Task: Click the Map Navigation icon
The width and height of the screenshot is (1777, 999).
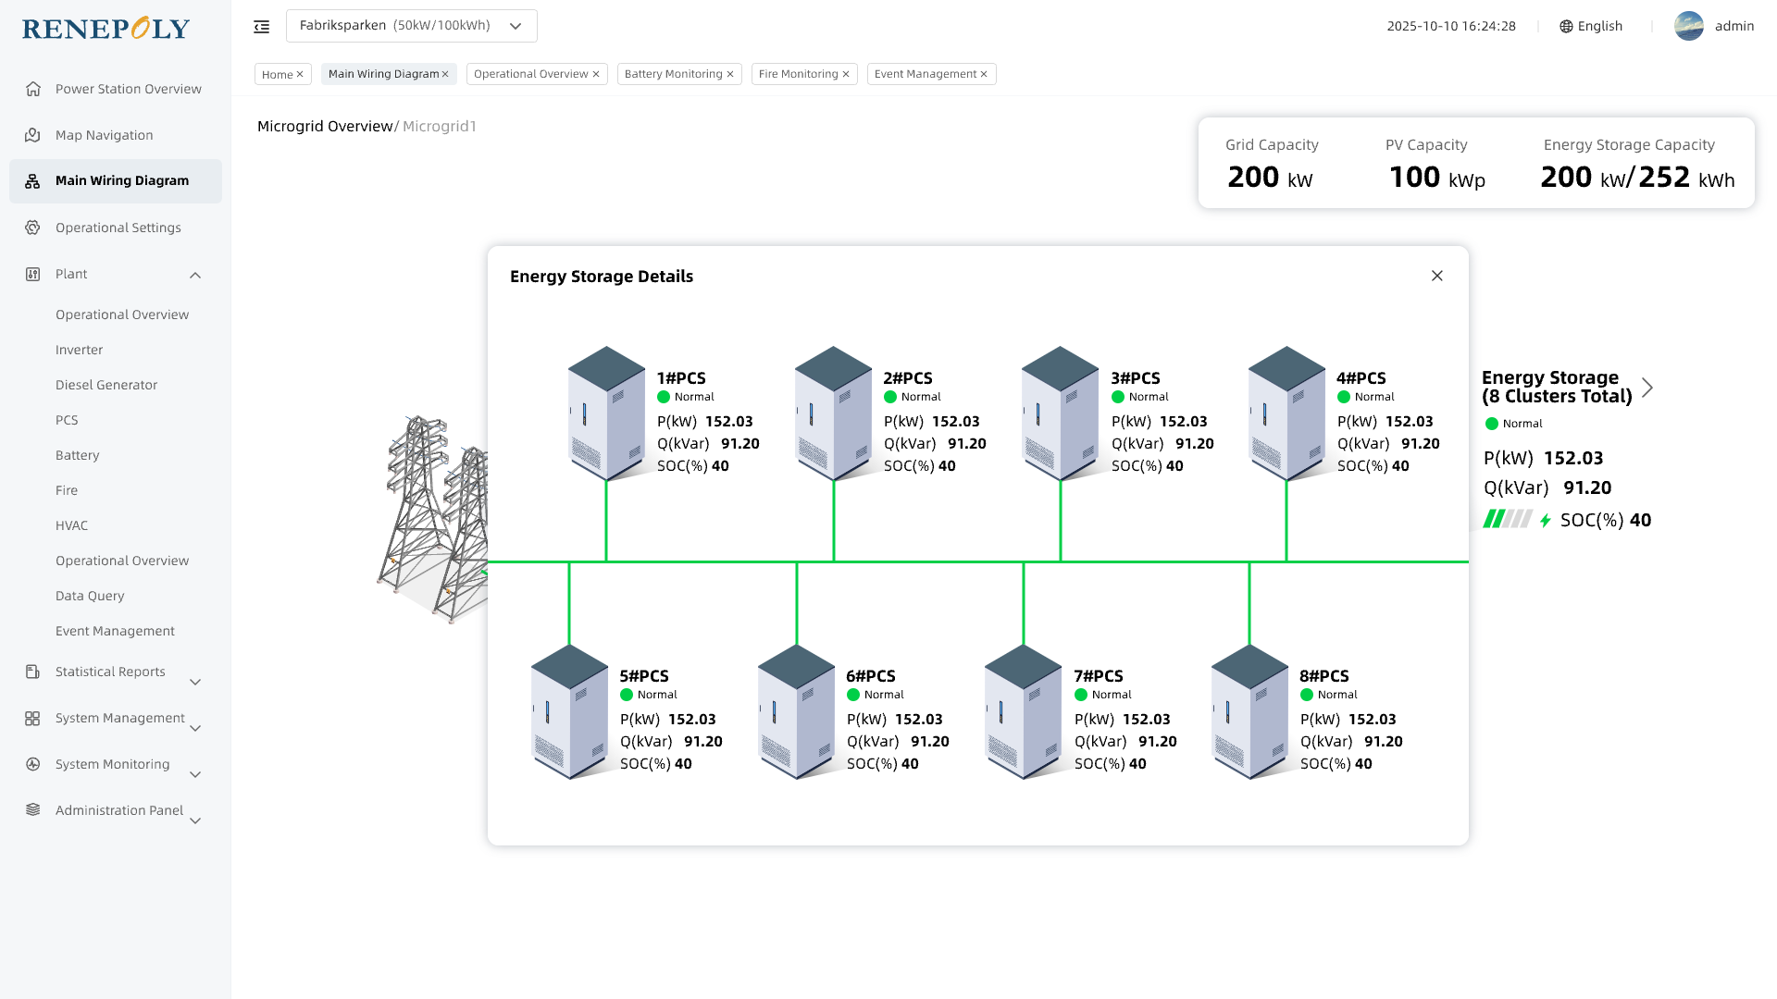Action: click(33, 135)
